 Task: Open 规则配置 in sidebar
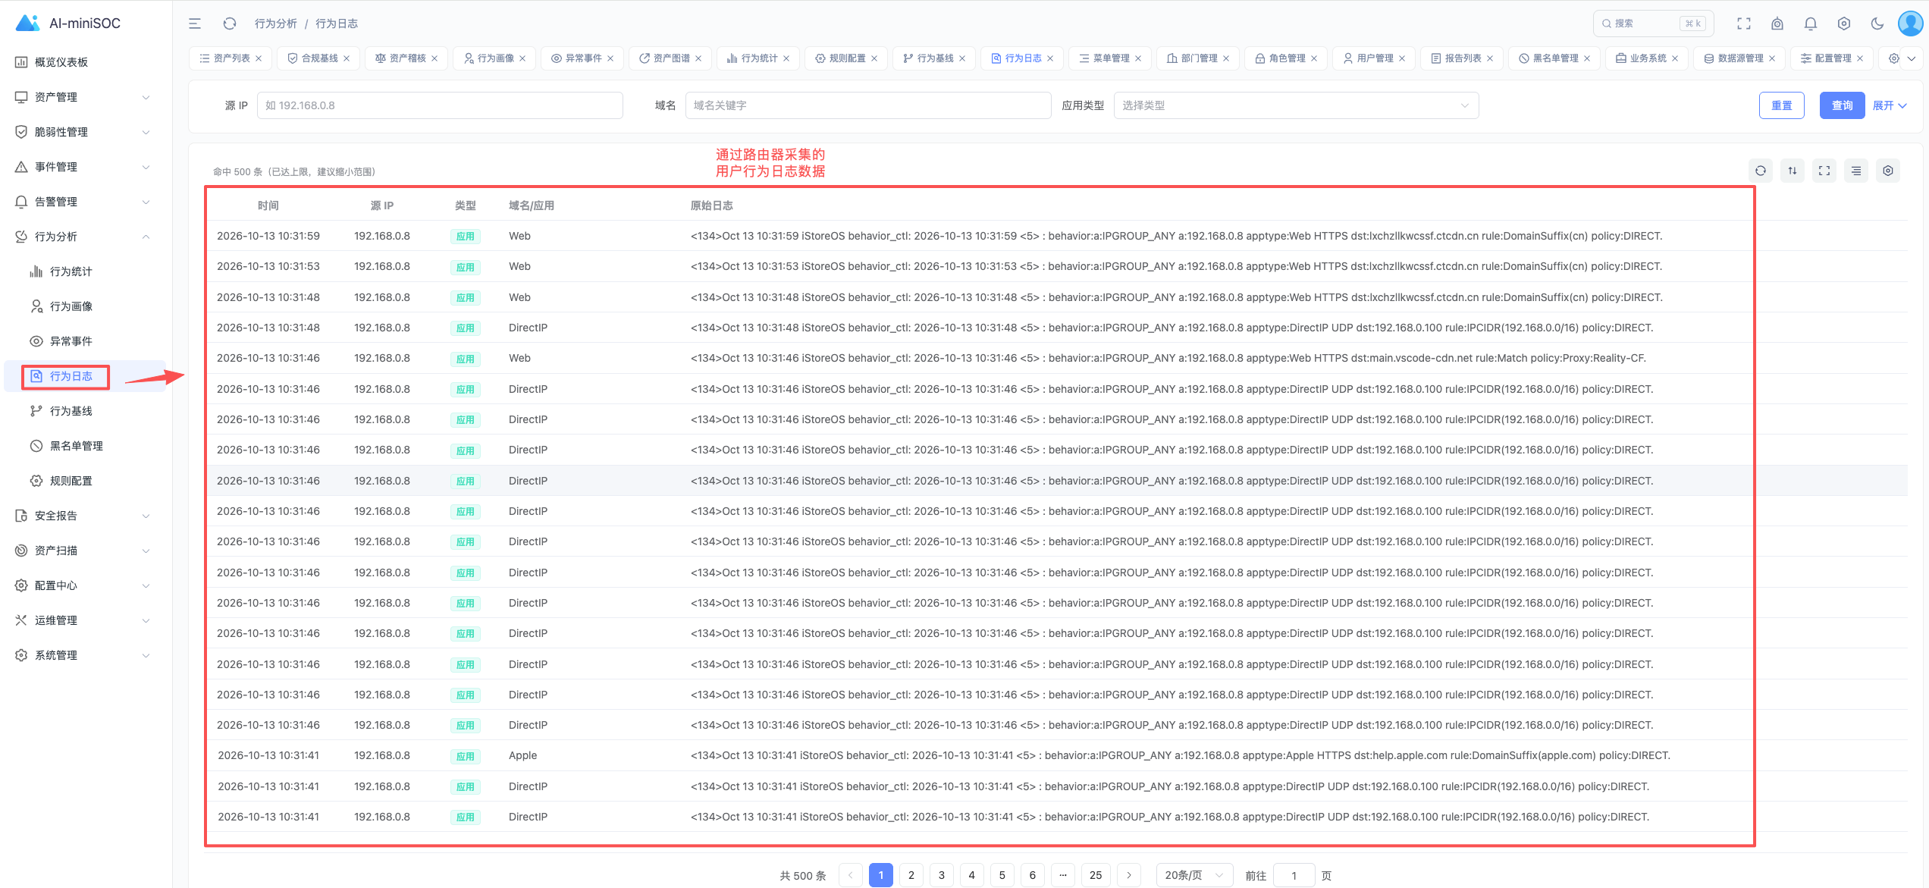[x=71, y=481]
